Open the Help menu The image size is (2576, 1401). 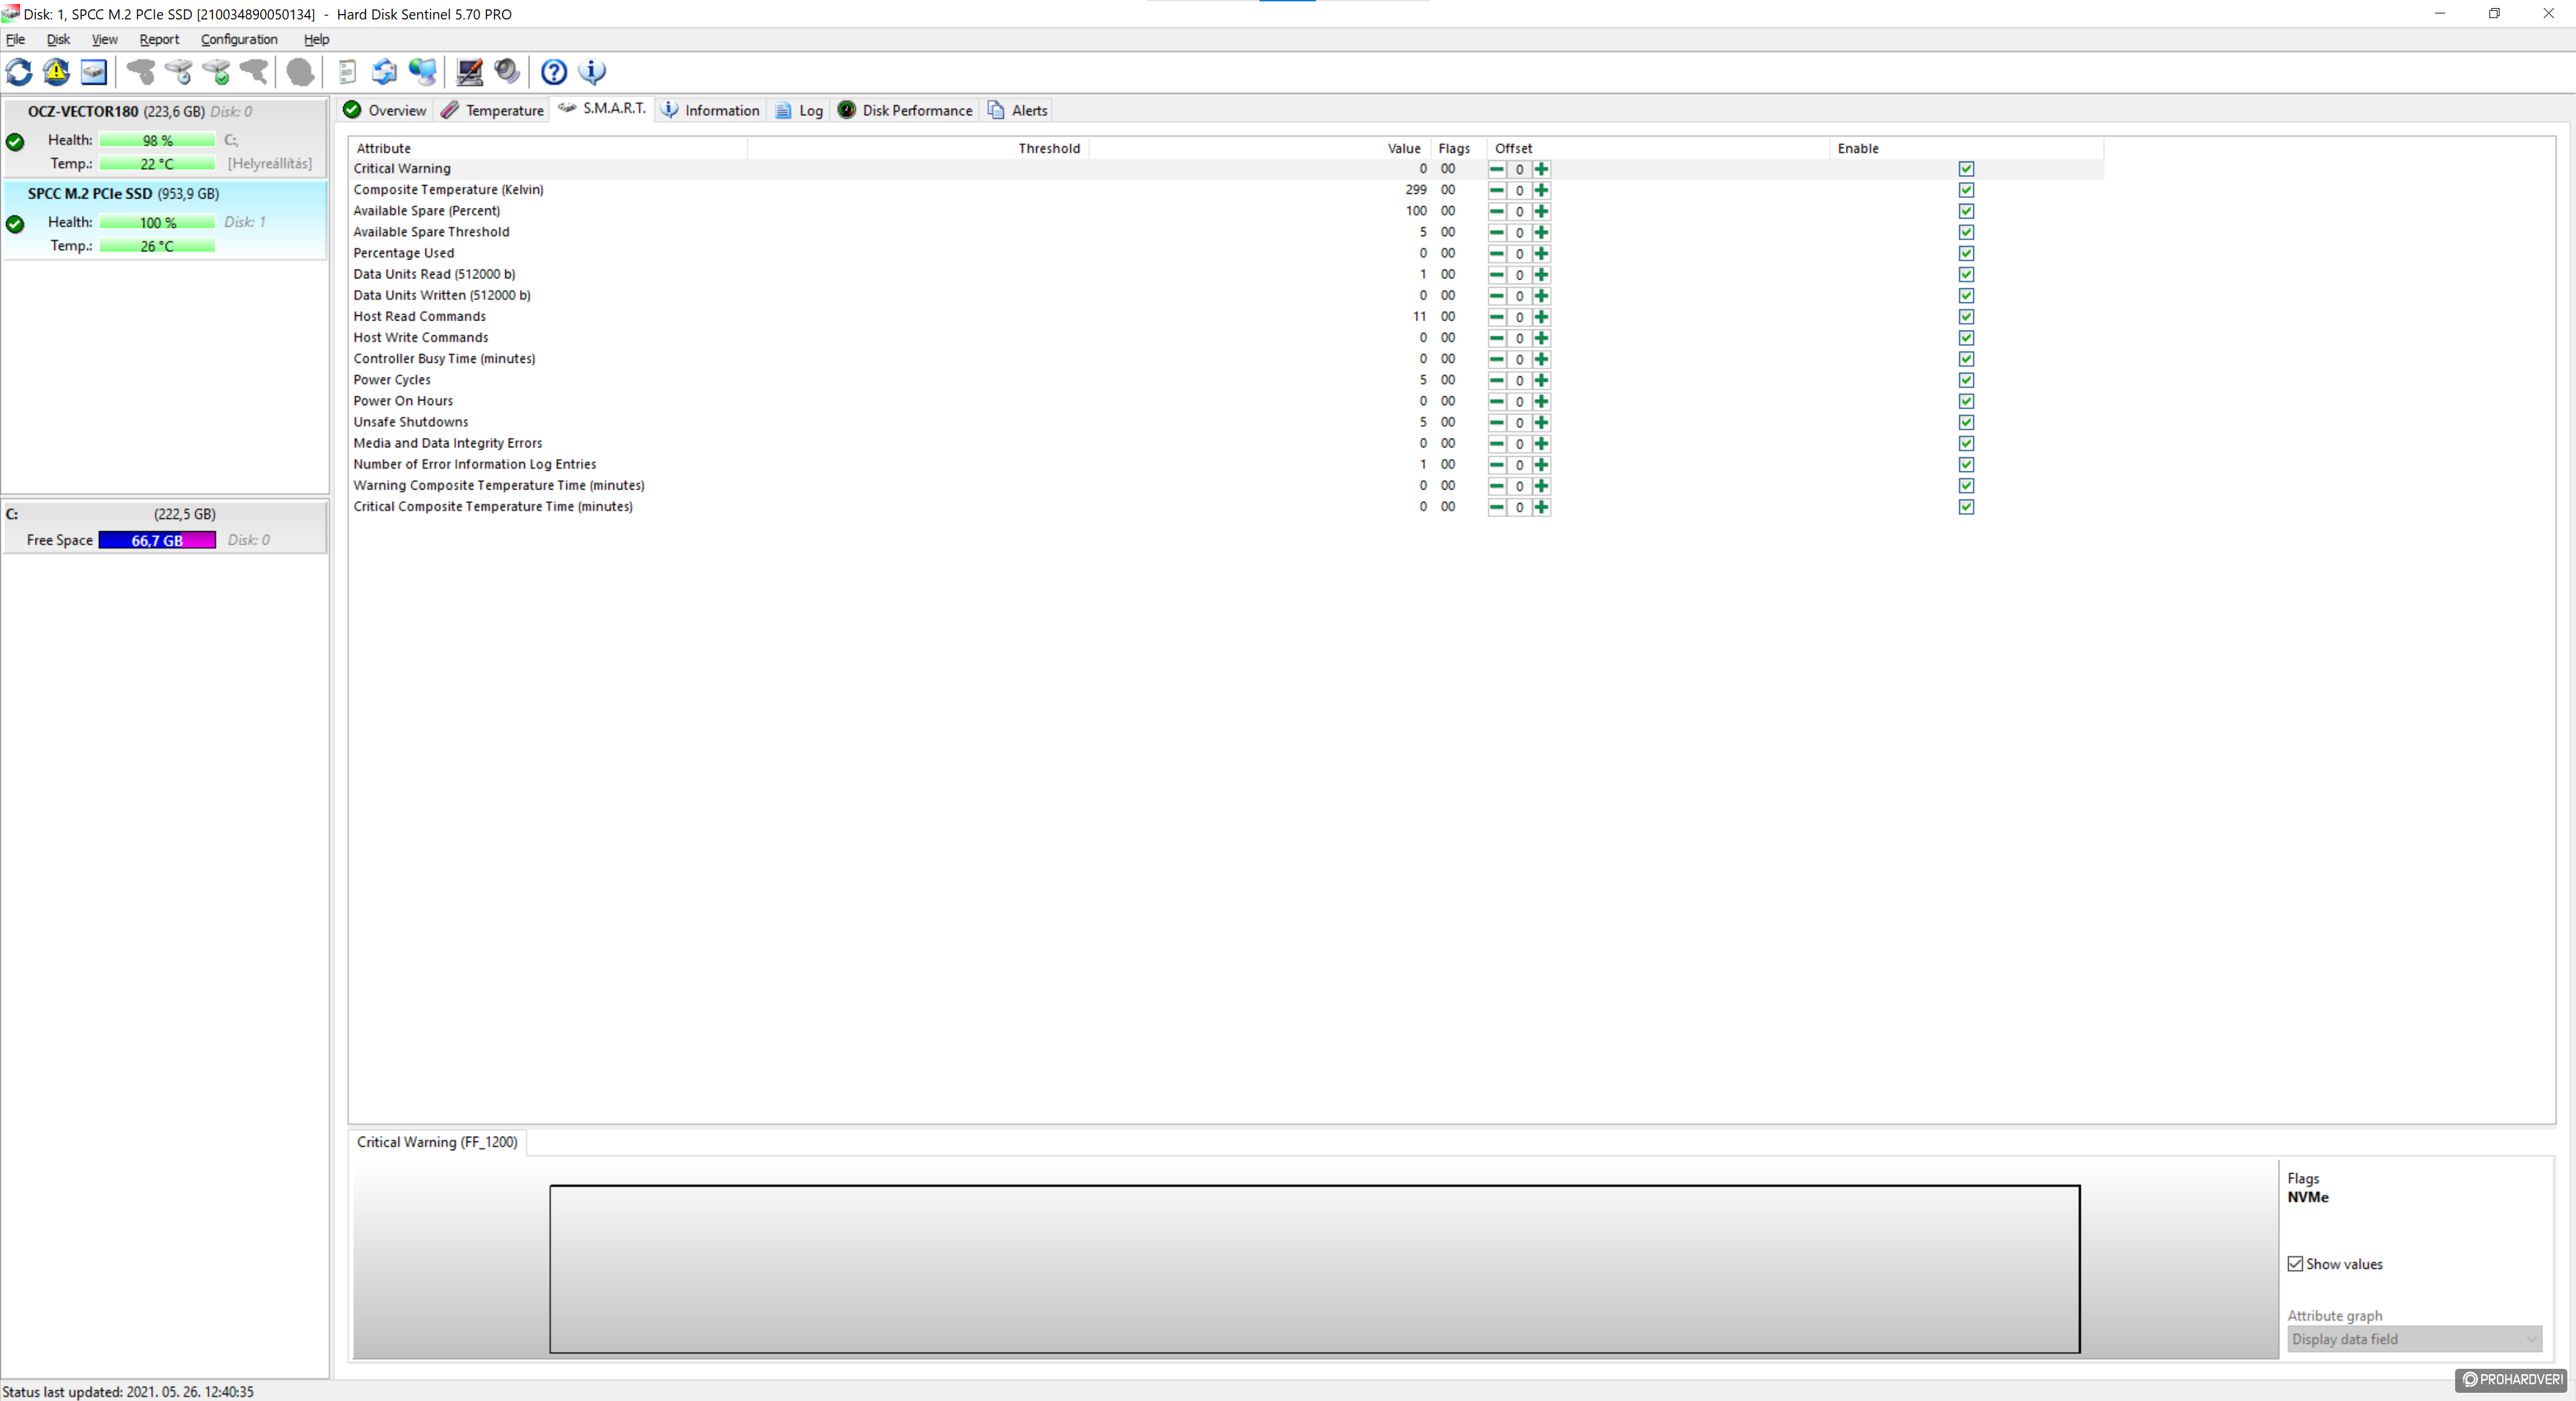point(316,39)
